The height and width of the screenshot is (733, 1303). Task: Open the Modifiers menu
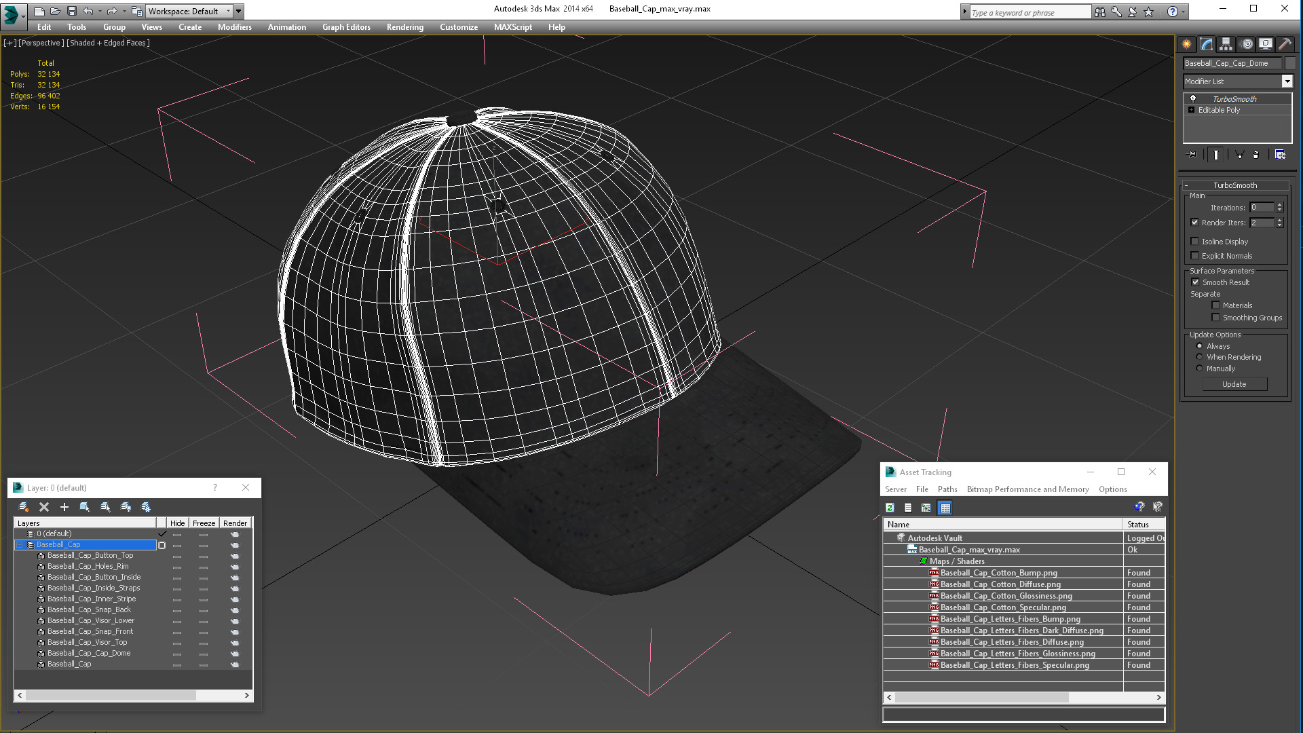click(x=234, y=27)
